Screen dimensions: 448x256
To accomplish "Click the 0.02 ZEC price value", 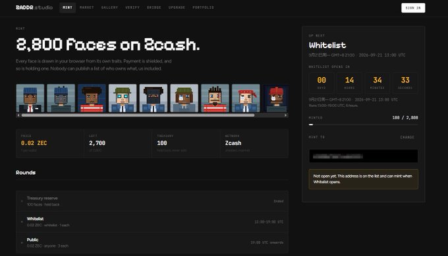I will [34, 143].
